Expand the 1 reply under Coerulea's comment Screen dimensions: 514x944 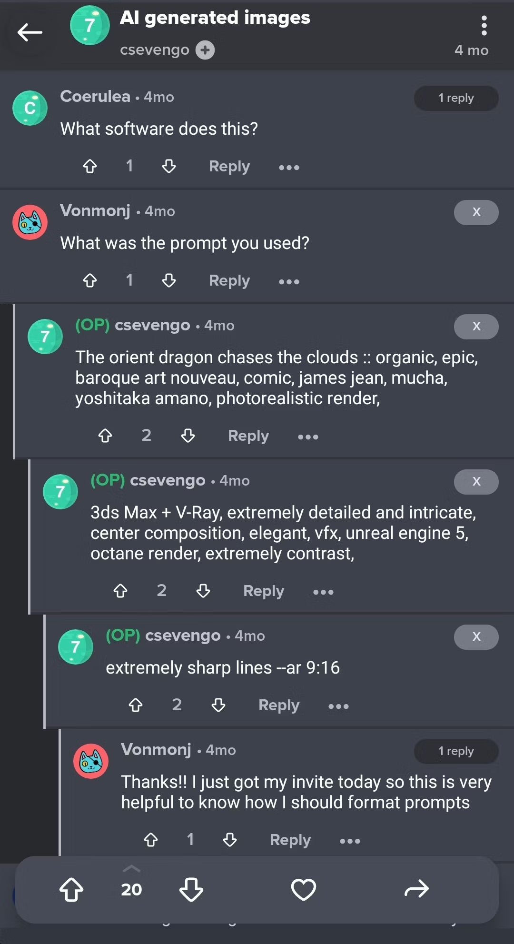[x=456, y=98]
